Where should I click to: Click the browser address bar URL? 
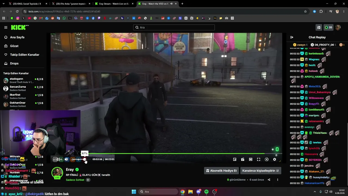pos(64,11)
